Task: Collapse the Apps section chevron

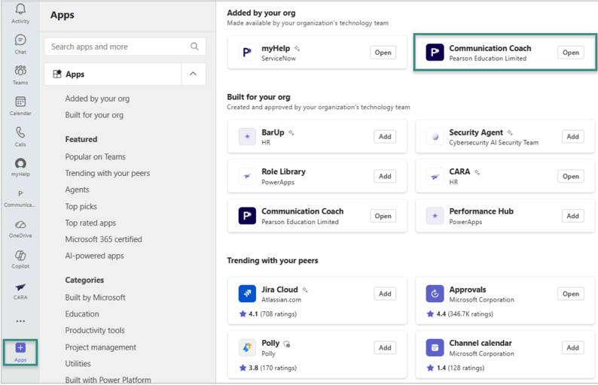Action: tap(193, 74)
